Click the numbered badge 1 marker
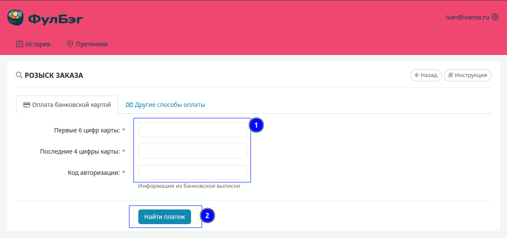The width and height of the screenshot is (507, 238). point(256,125)
